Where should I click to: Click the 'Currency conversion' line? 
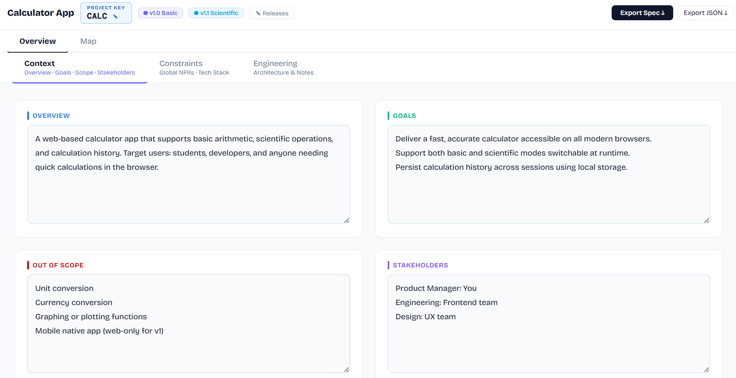[74, 303]
